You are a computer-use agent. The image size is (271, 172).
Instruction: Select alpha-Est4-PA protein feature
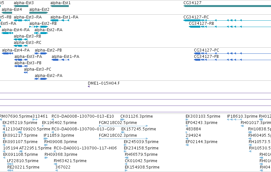(7, 53)
